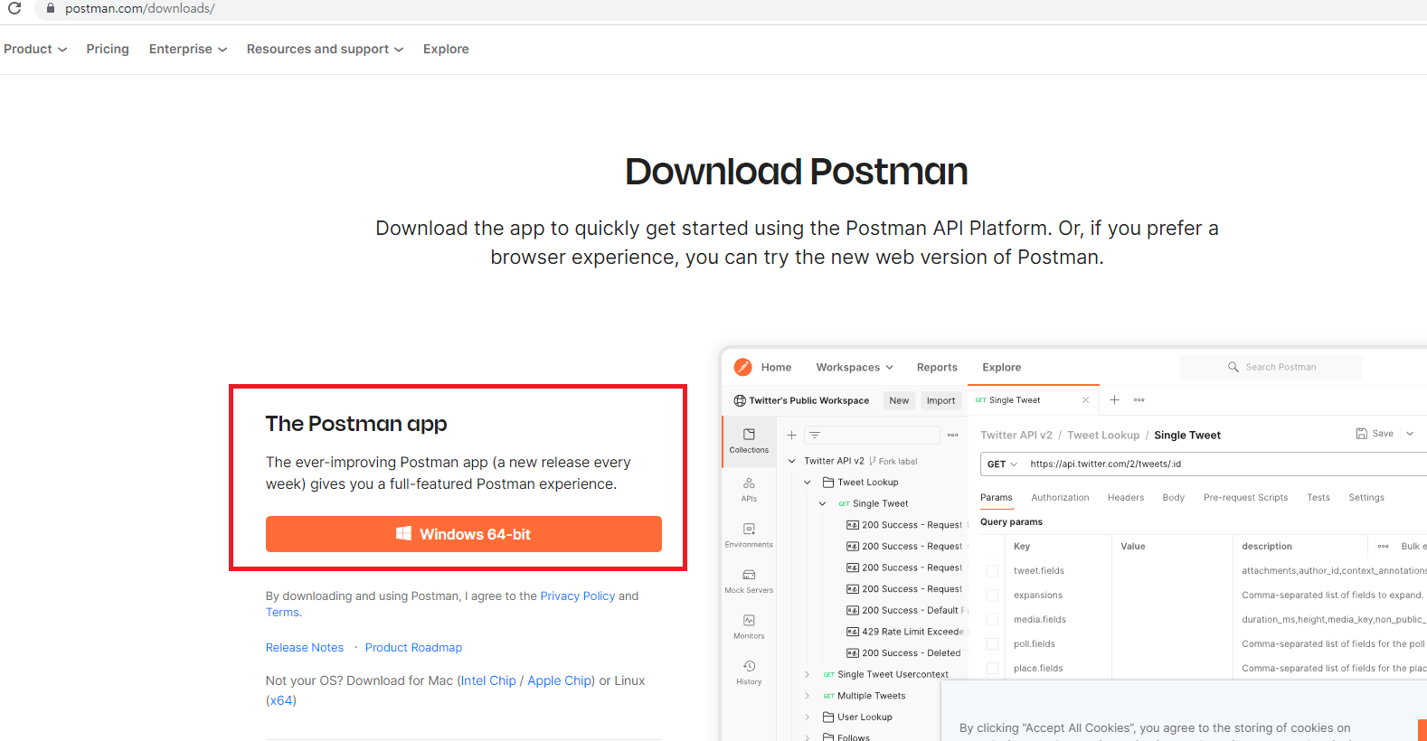Open the collections three-dot options menu
This screenshot has height=741, width=1427.
click(x=952, y=435)
